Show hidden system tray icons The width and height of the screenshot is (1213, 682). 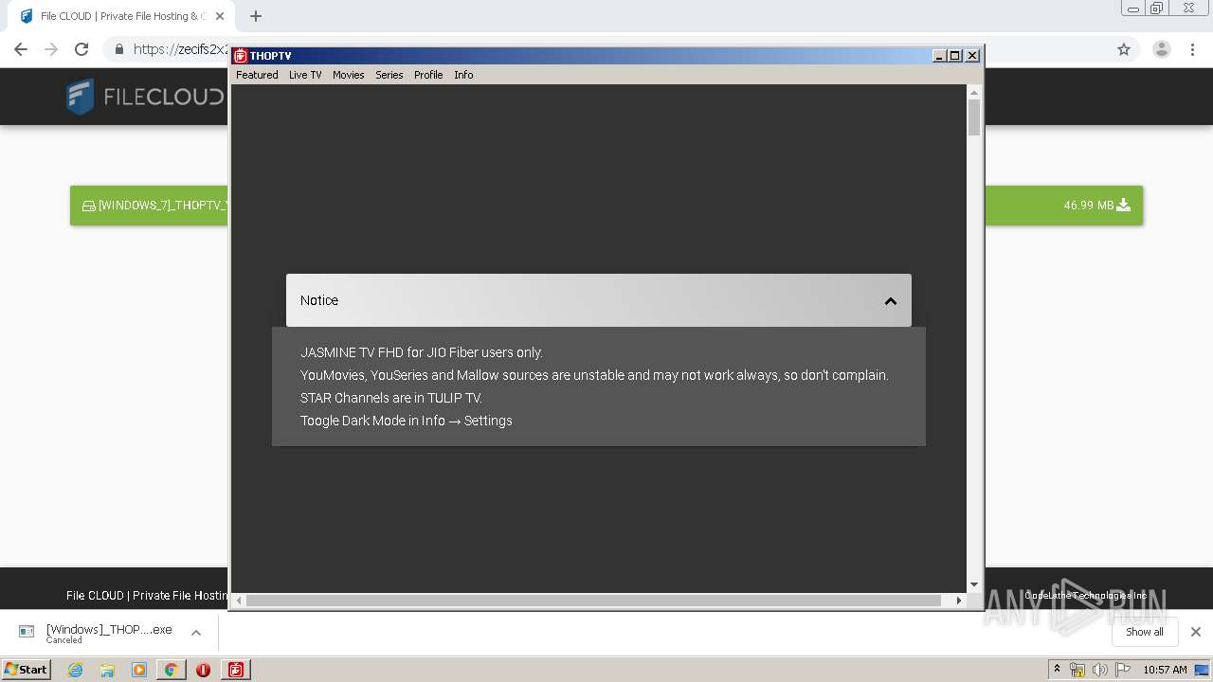click(1057, 670)
